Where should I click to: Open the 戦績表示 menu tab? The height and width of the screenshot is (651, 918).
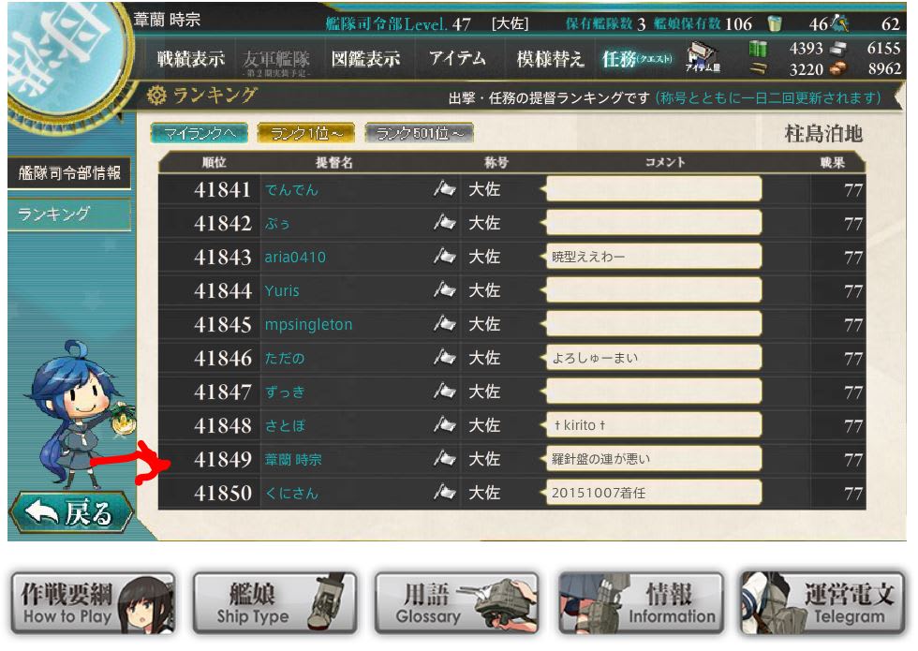191,58
